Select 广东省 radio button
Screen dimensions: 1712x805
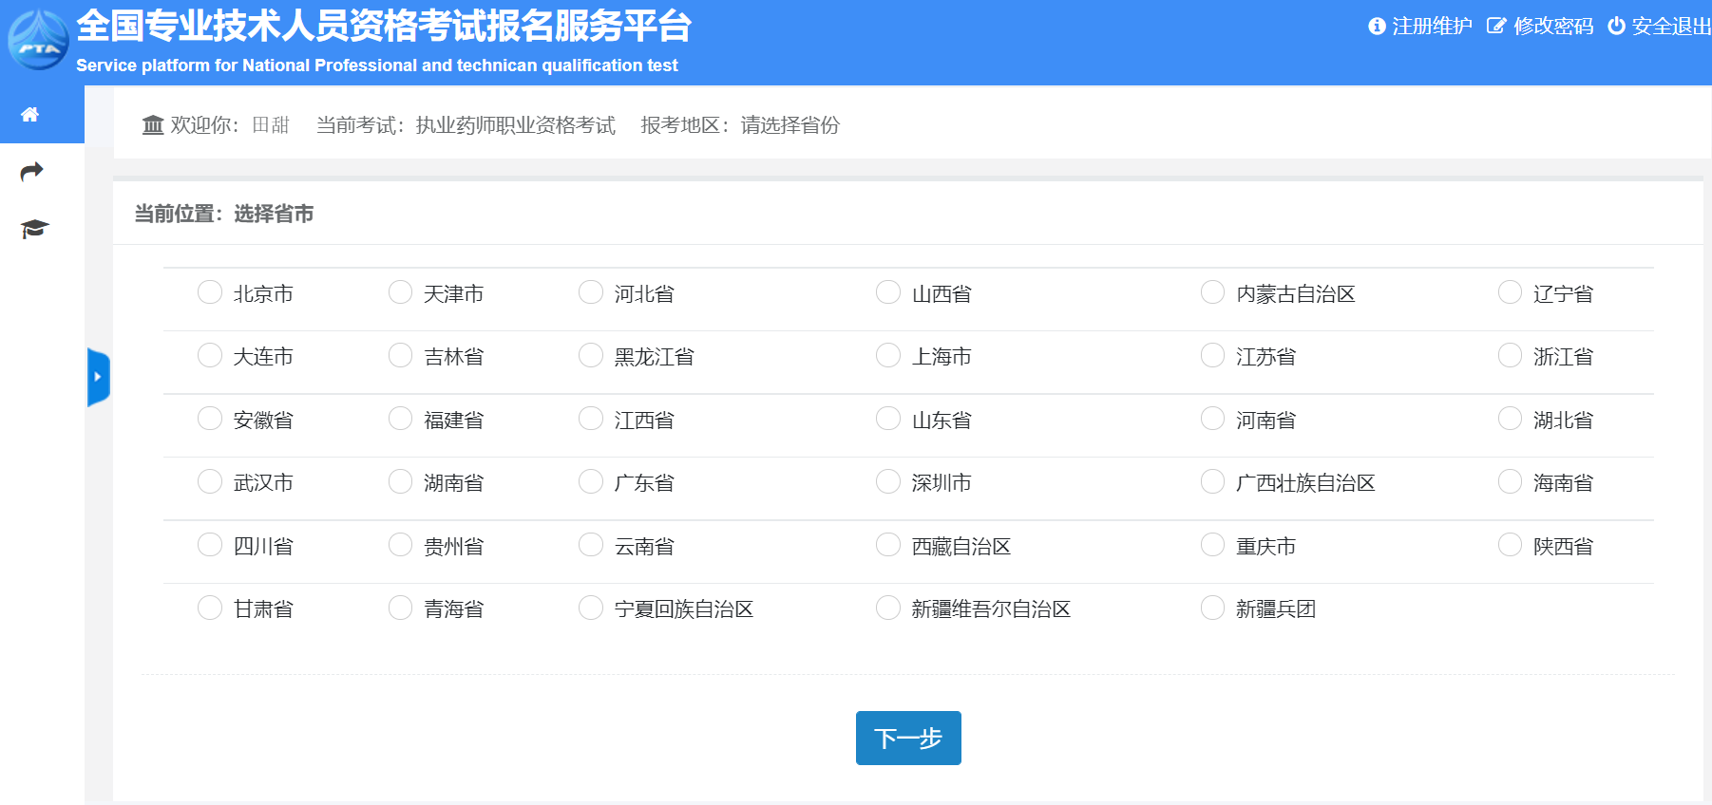[x=591, y=481]
